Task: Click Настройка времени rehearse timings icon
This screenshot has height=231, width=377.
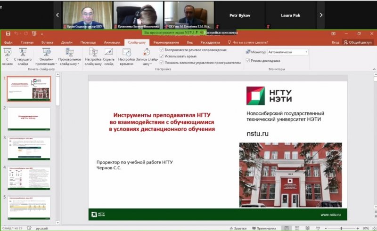Action: (126, 56)
